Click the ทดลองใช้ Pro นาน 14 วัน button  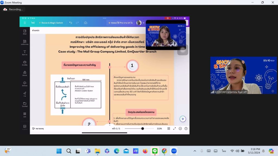point(121,23)
